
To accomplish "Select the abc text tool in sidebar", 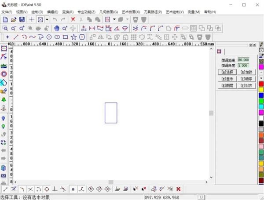I will tap(4, 65).
